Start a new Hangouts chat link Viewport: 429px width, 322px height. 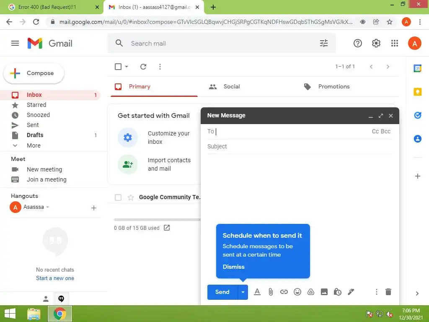(x=55, y=278)
